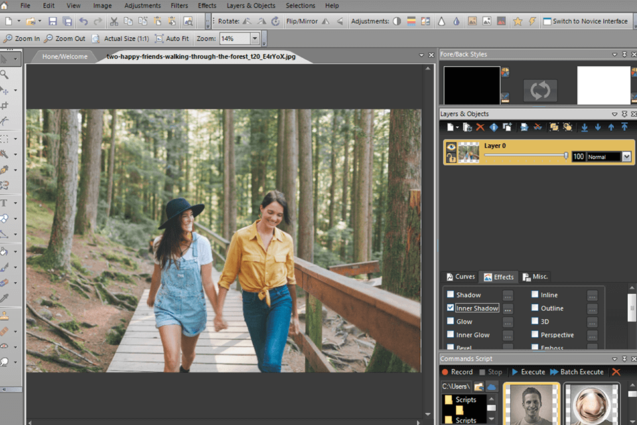Click the Cut scissors icon

tap(114, 22)
